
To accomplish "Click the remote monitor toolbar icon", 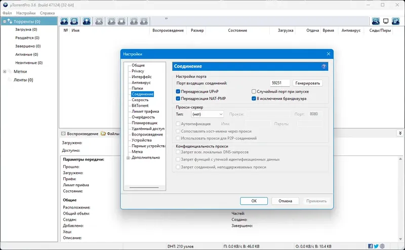I will click(x=386, y=21).
